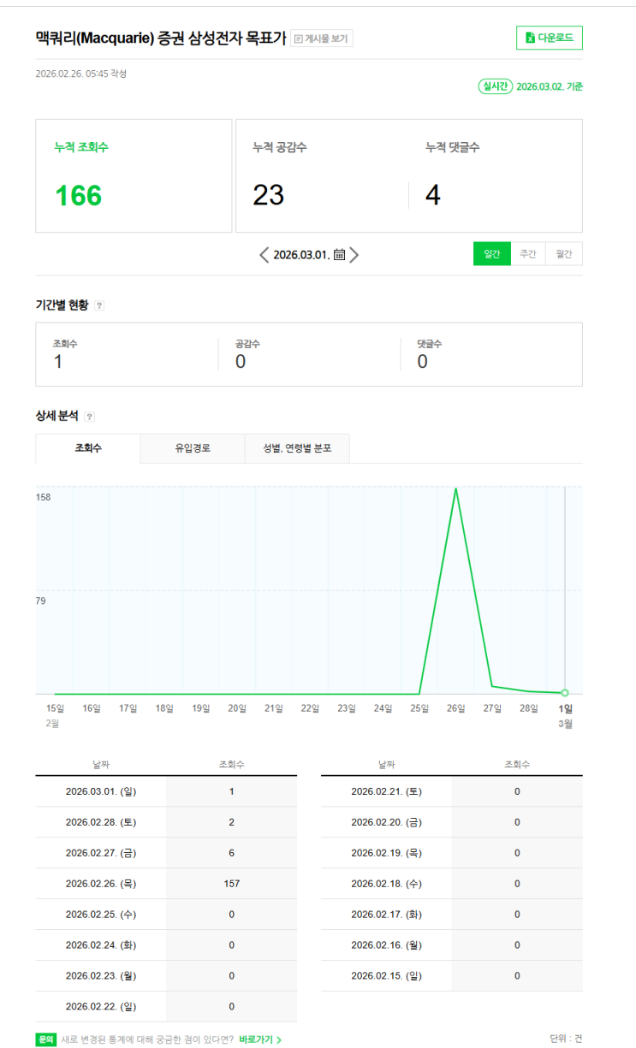Click the 158 y-axis label
The height and width of the screenshot is (1048, 636).
pos(43,497)
